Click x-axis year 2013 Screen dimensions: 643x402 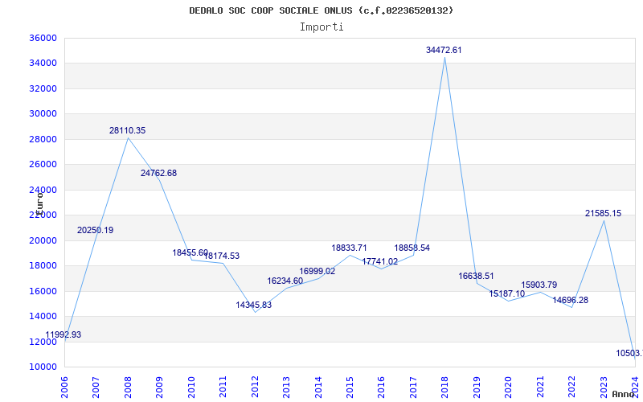(287, 387)
